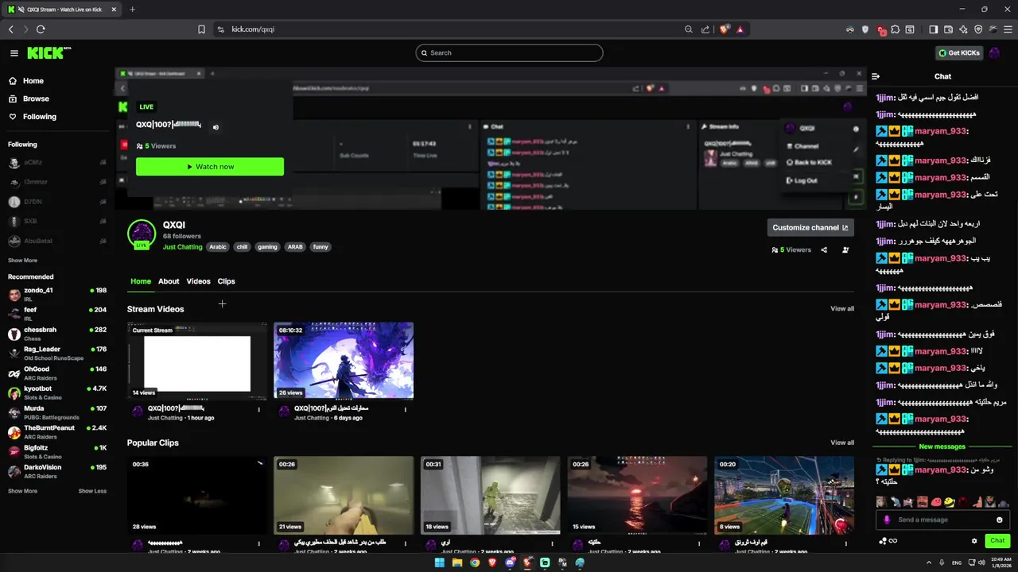Click the Arabic tag
Image resolution: width=1018 pixels, height=572 pixels.
coord(218,247)
